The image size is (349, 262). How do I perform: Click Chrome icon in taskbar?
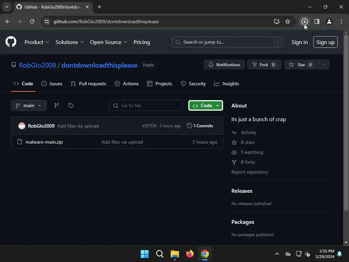click(x=205, y=254)
